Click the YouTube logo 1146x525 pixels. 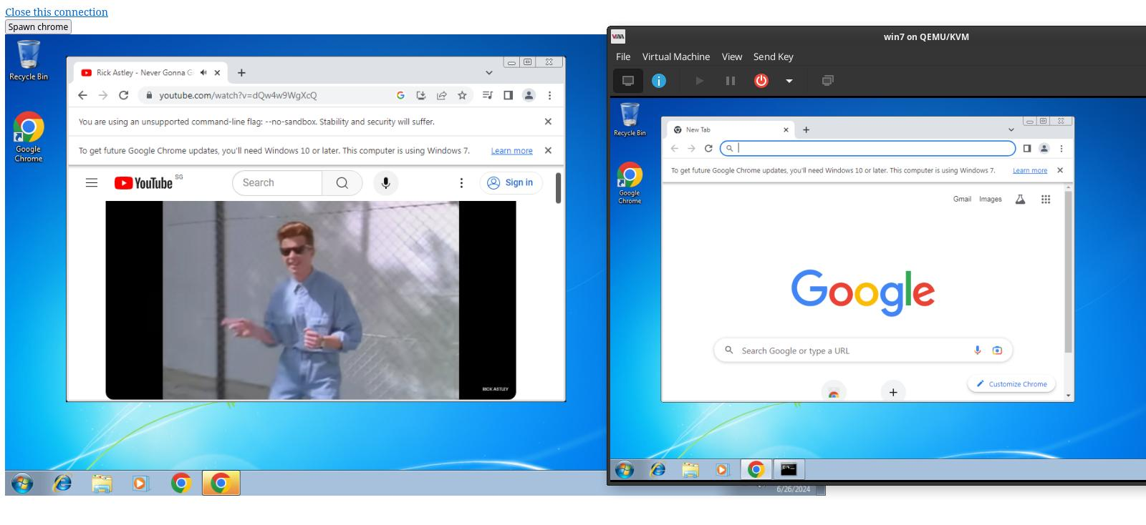[143, 183]
